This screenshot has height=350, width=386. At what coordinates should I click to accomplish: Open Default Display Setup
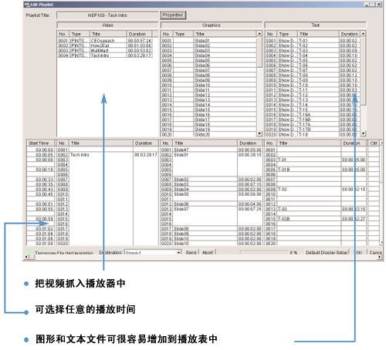pyautogui.click(x=326, y=253)
